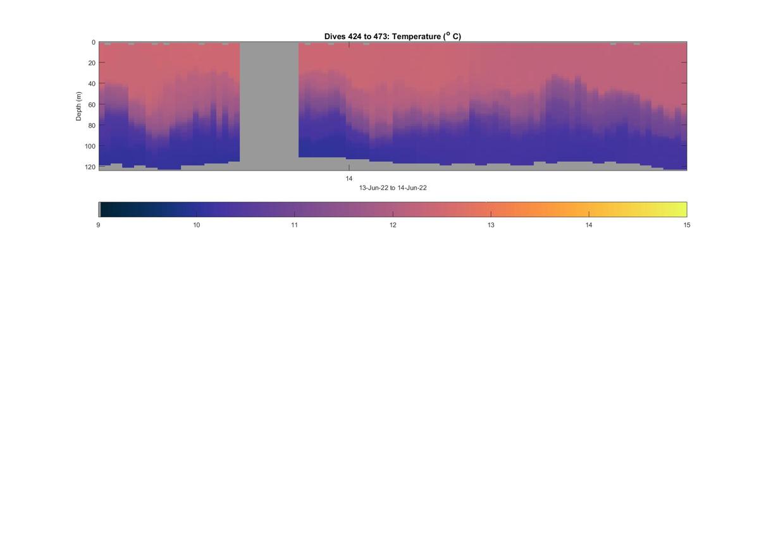Click depth axis tick label '20'
The width and height of the screenshot is (759, 559).
92,63
